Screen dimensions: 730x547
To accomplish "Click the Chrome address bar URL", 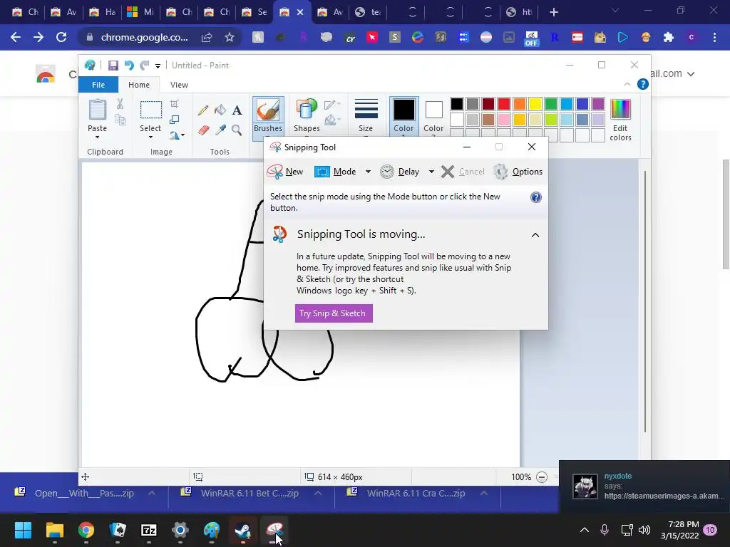I will [x=145, y=37].
